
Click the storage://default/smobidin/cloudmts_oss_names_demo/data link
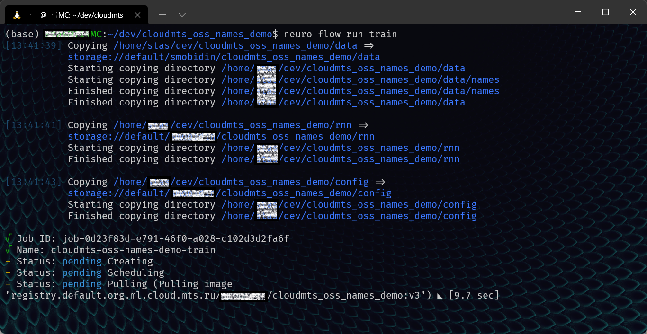pyautogui.click(x=224, y=57)
